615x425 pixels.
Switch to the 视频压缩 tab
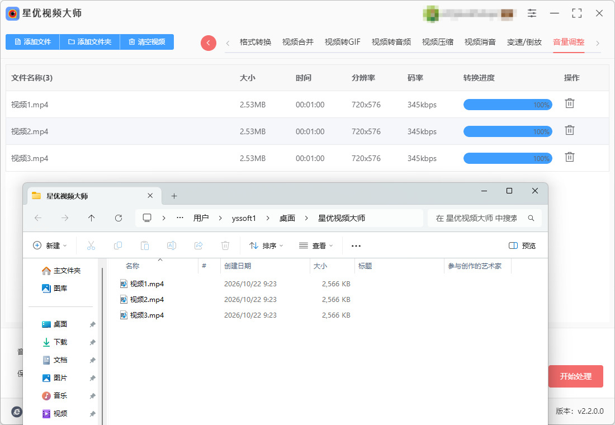pos(438,42)
